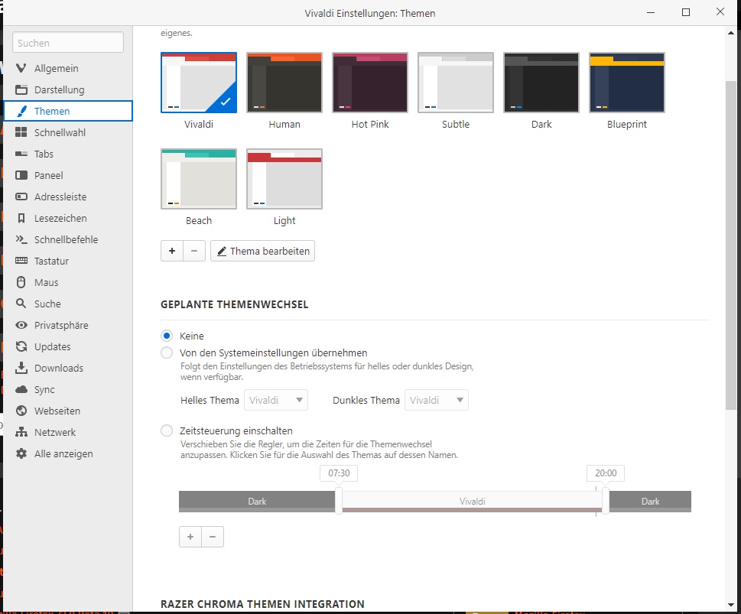Click the Paneel panel icon
The width and height of the screenshot is (741, 614).
[21, 175]
